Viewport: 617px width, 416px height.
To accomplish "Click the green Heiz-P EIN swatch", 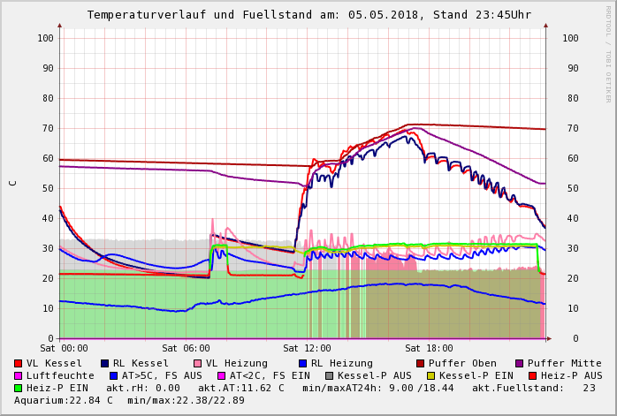I will 19,388.
